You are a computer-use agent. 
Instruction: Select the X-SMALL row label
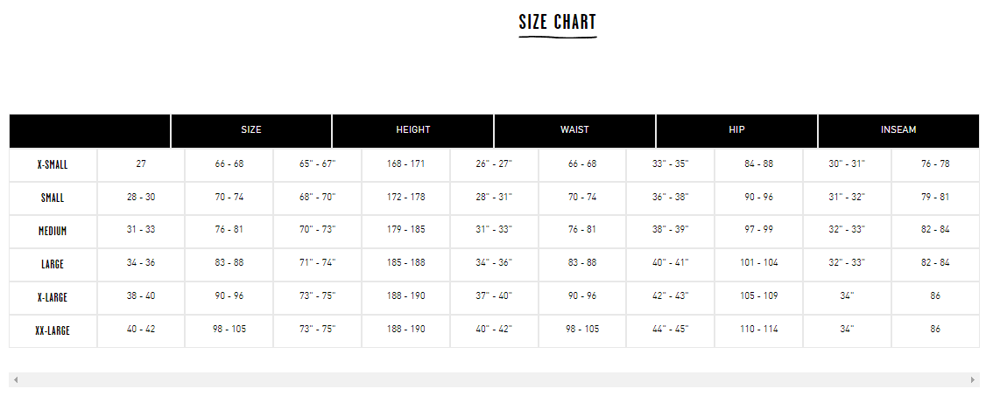(53, 165)
